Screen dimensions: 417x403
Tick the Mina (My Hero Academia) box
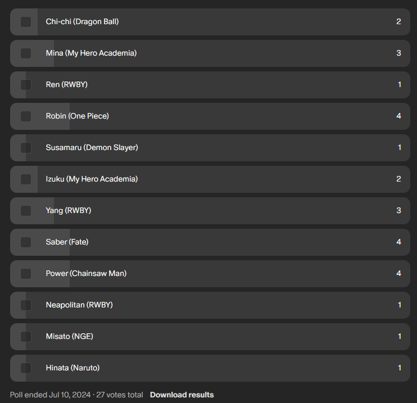(26, 54)
